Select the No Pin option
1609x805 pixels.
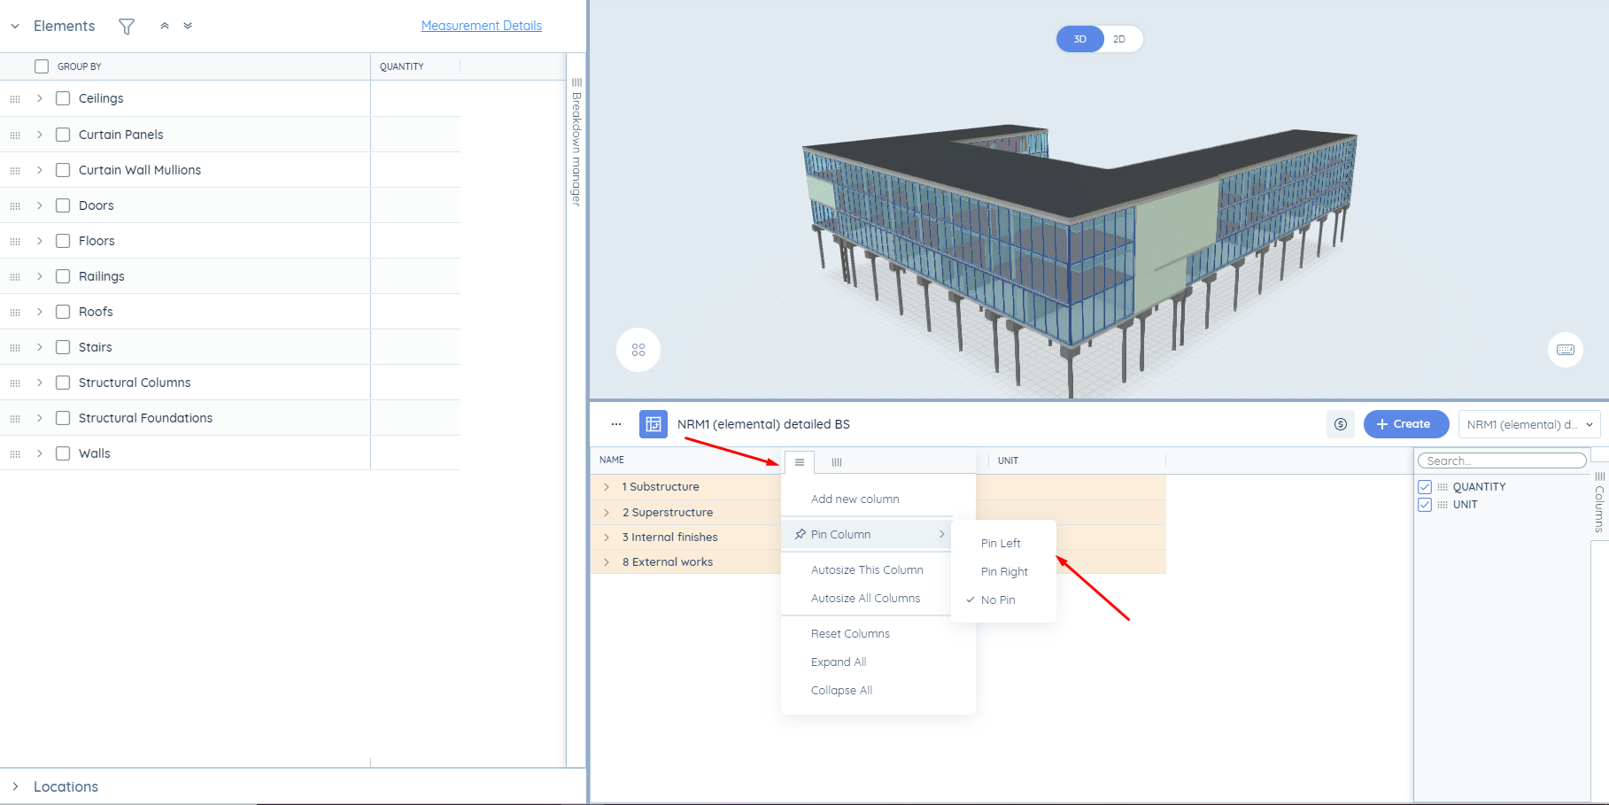[998, 600]
